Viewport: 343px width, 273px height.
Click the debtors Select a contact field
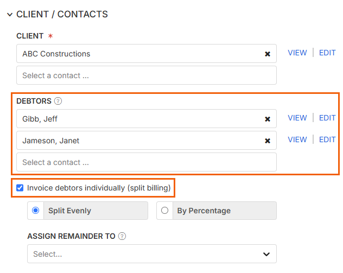pos(147,162)
